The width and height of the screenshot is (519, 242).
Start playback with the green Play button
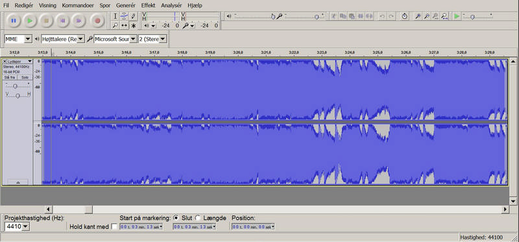(x=30, y=21)
